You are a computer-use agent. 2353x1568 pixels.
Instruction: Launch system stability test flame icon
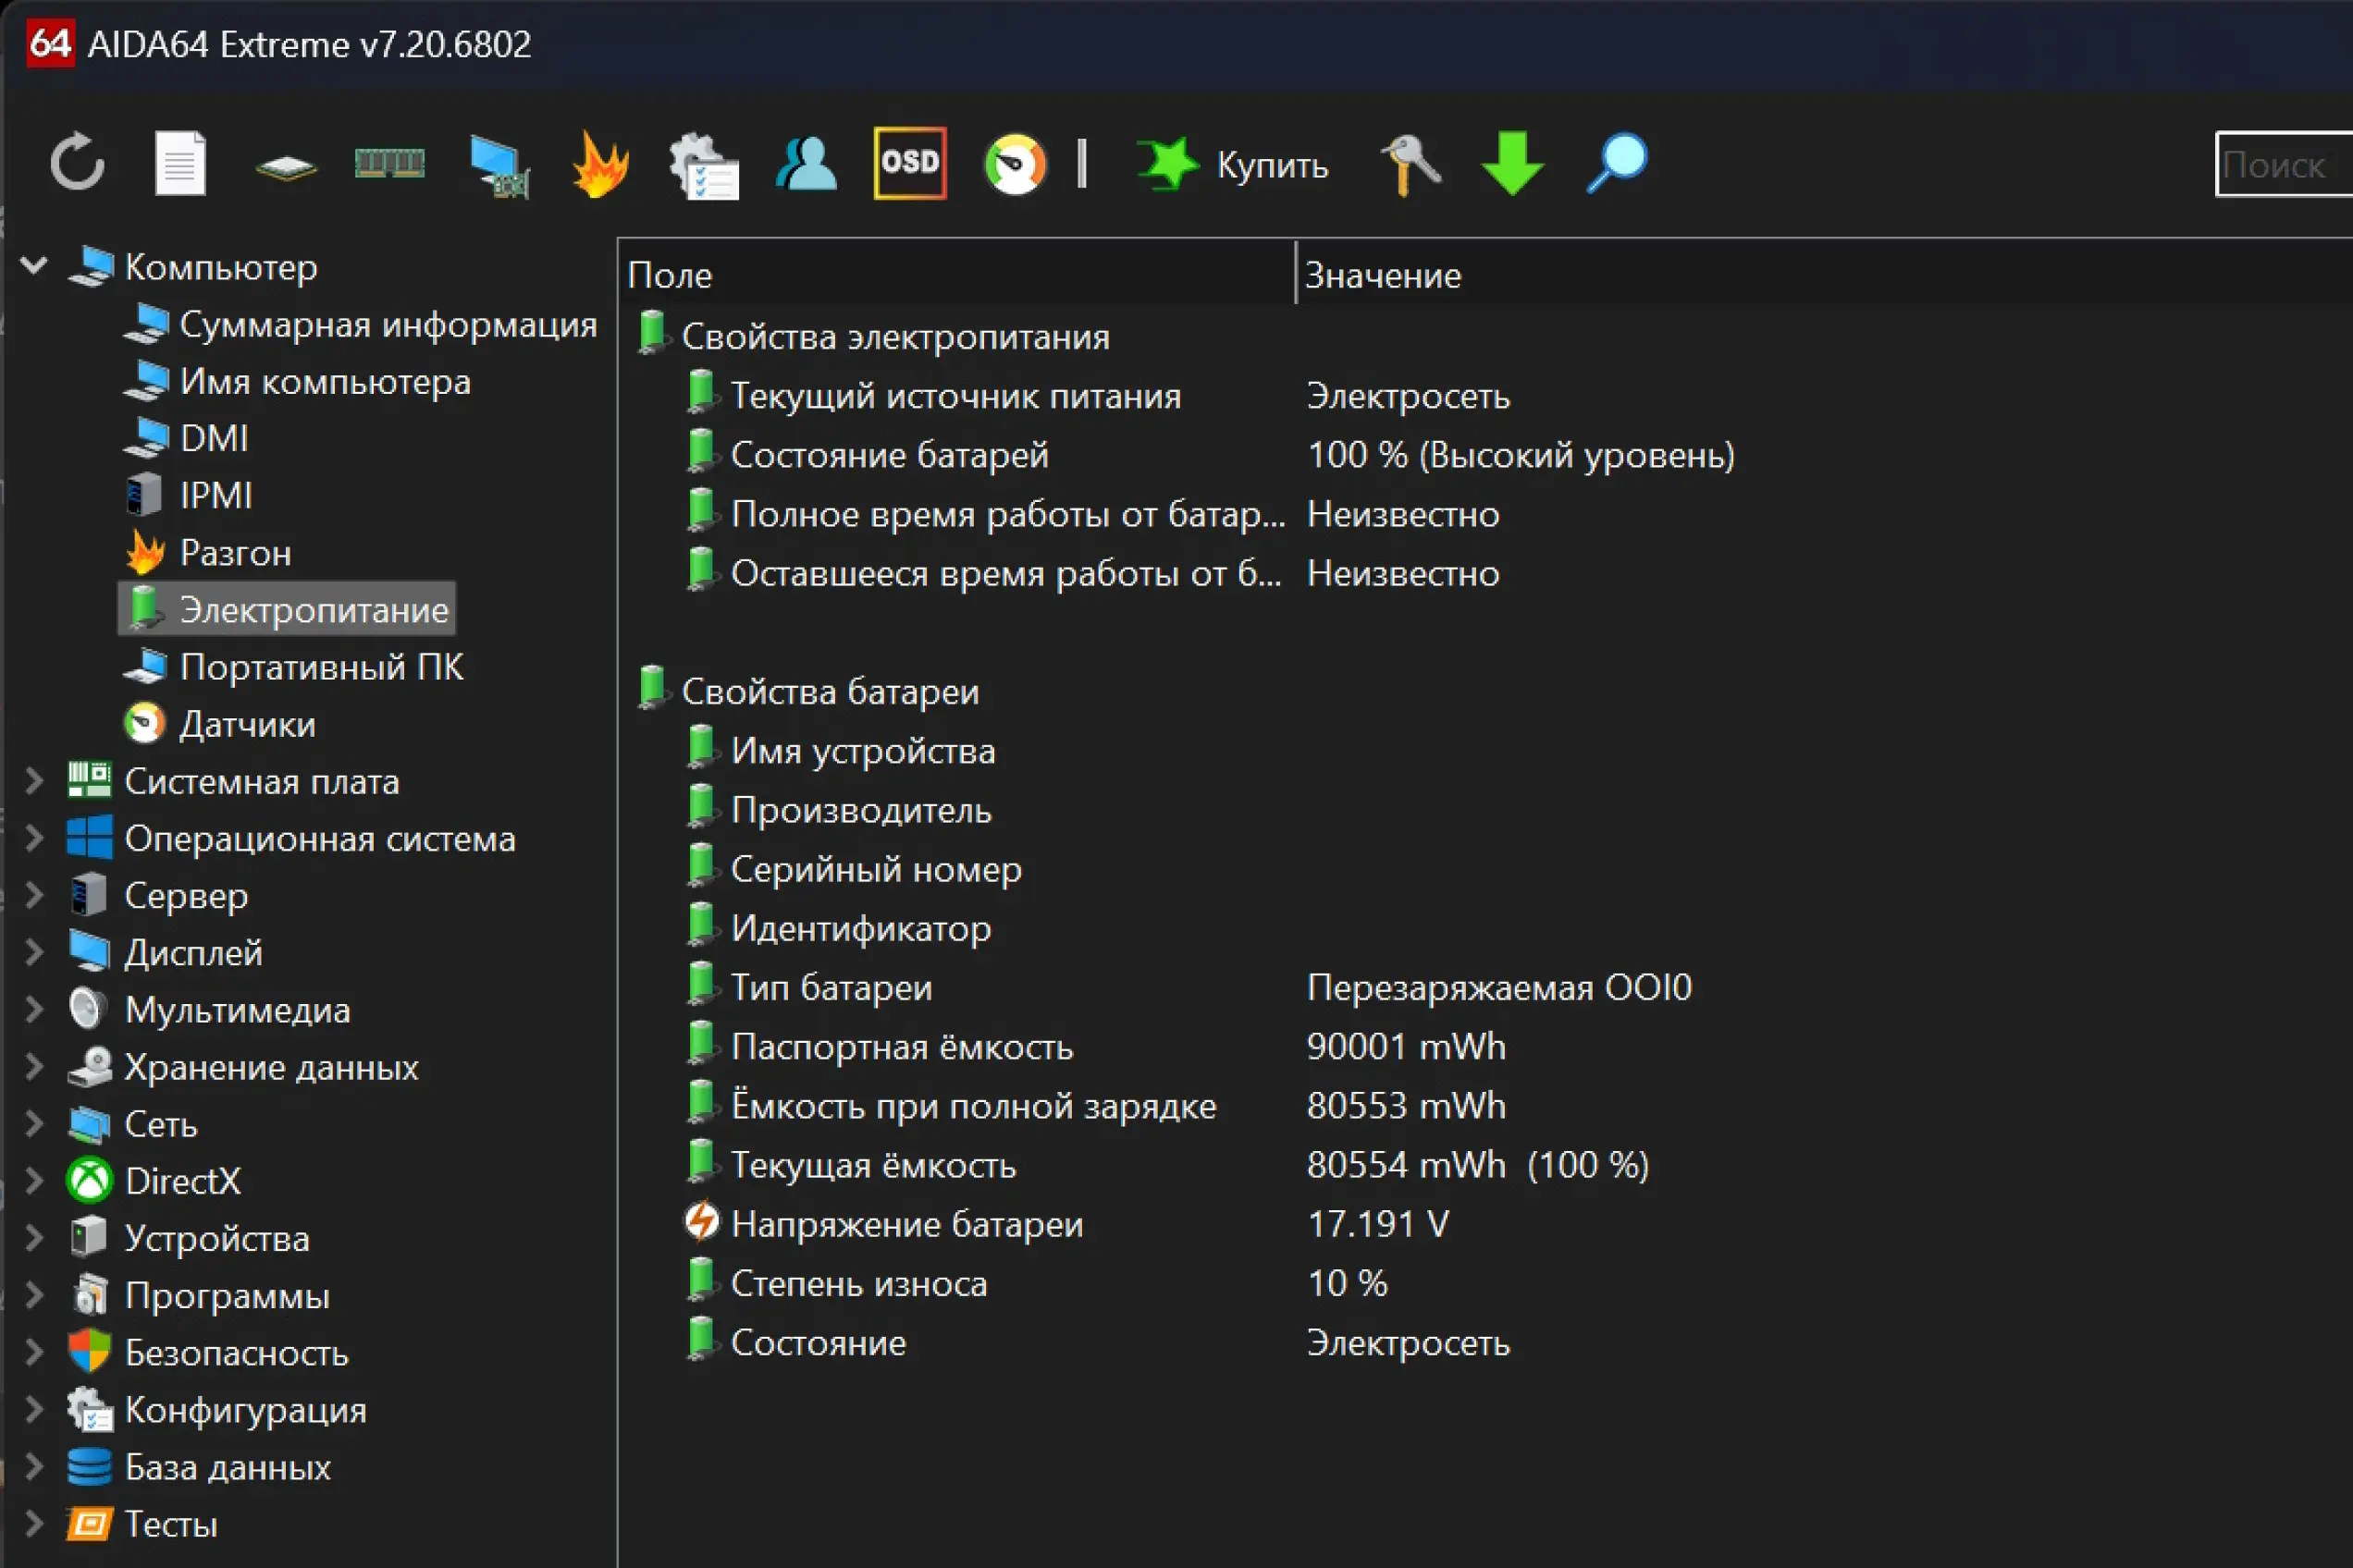click(x=600, y=165)
